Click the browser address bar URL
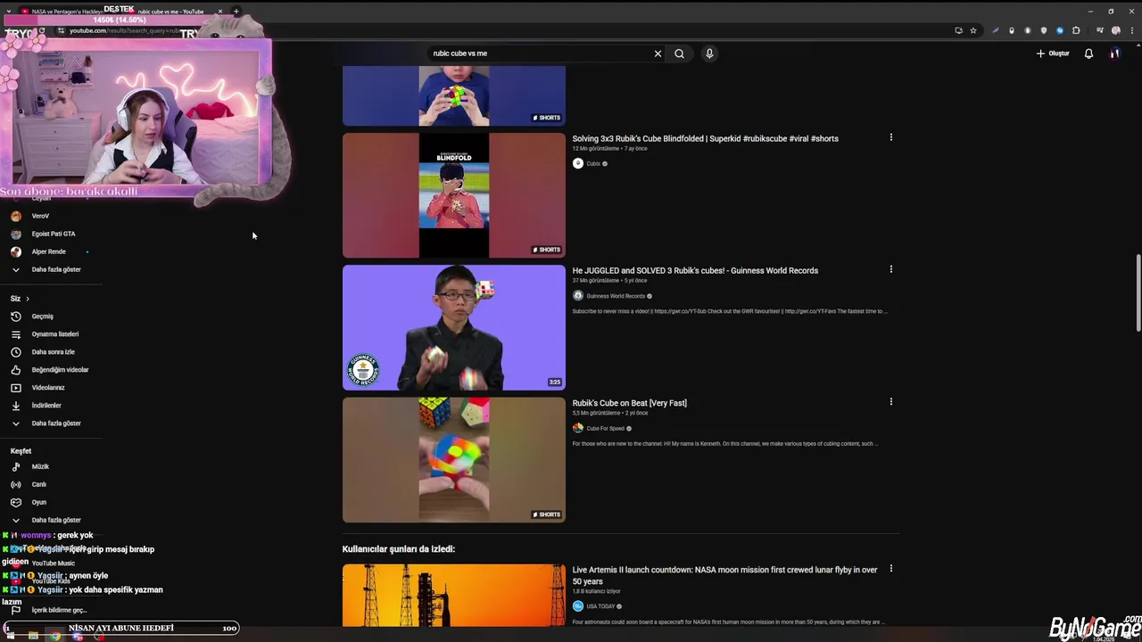This screenshot has width=1142, height=642. pos(125,30)
